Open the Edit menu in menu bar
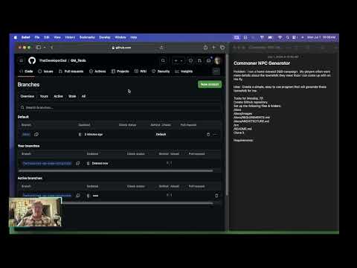 [47, 37]
